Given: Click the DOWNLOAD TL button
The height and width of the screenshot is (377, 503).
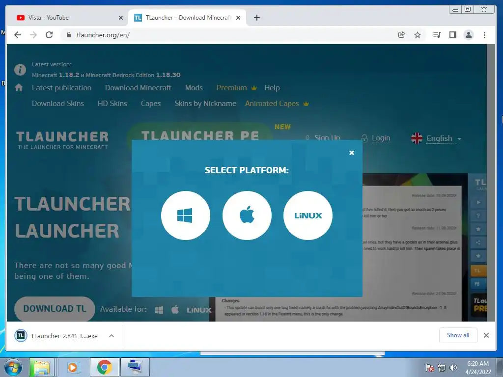Looking at the screenshot, I should point(55,309).
